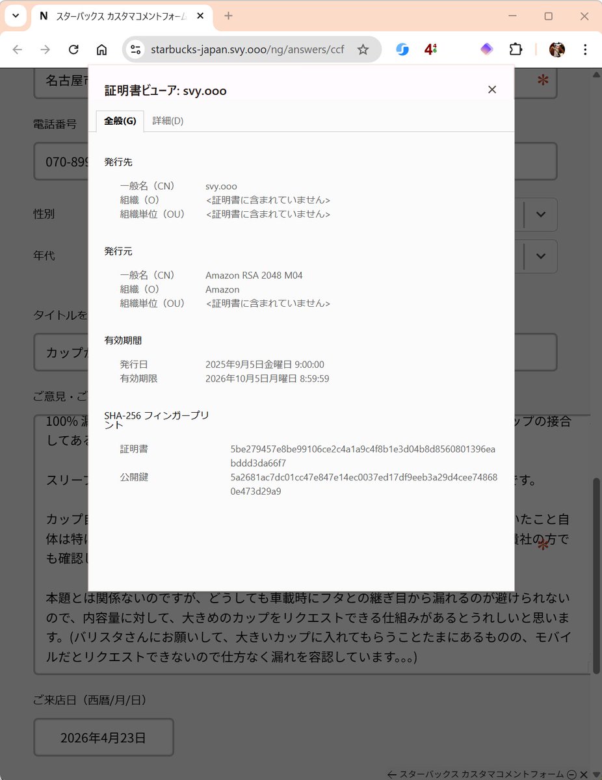
Task: Click the ご来店日 date field
Action: click(x=103, y=737)
